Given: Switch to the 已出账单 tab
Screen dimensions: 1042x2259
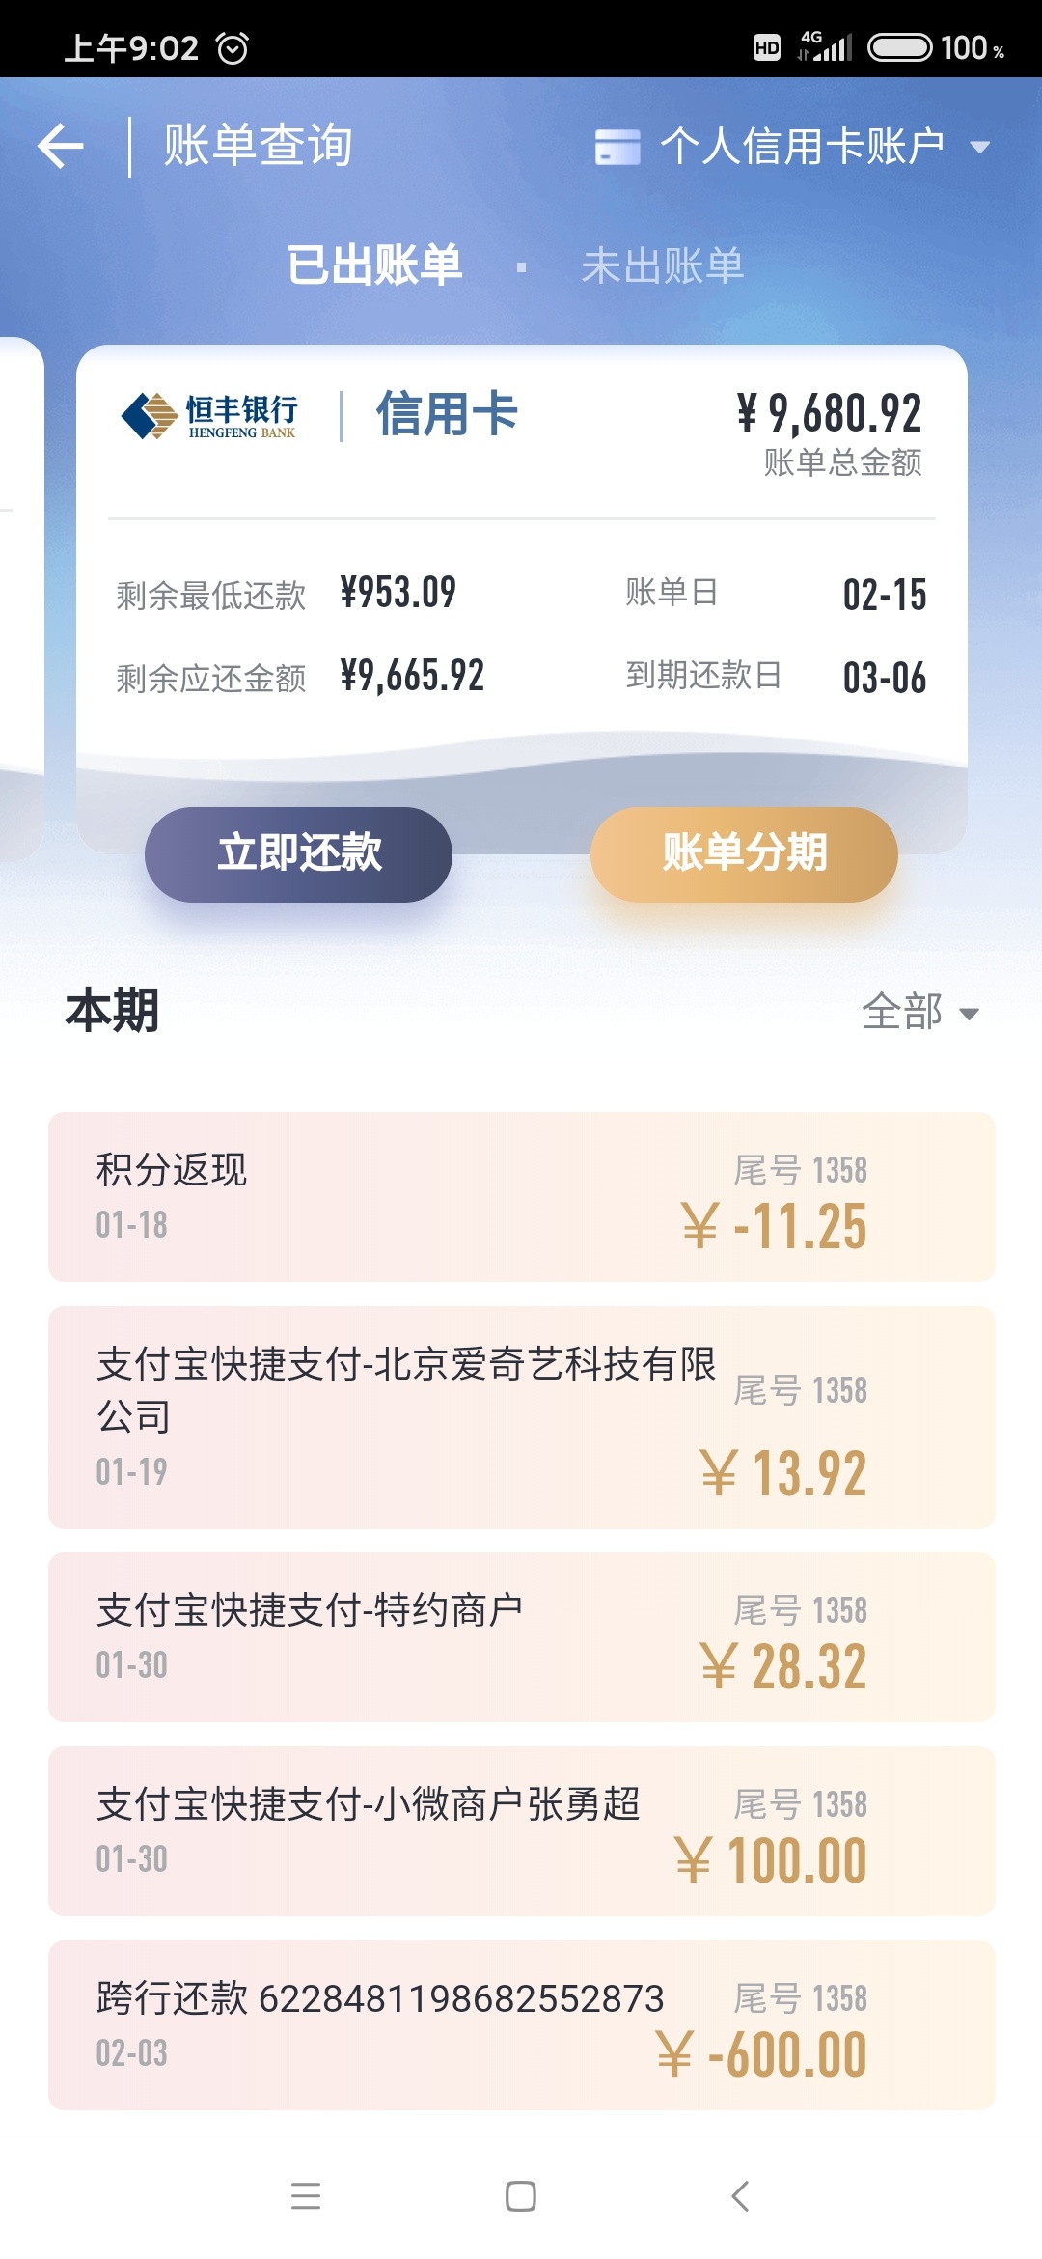Looking at the screenshot, I should [375, 265].
